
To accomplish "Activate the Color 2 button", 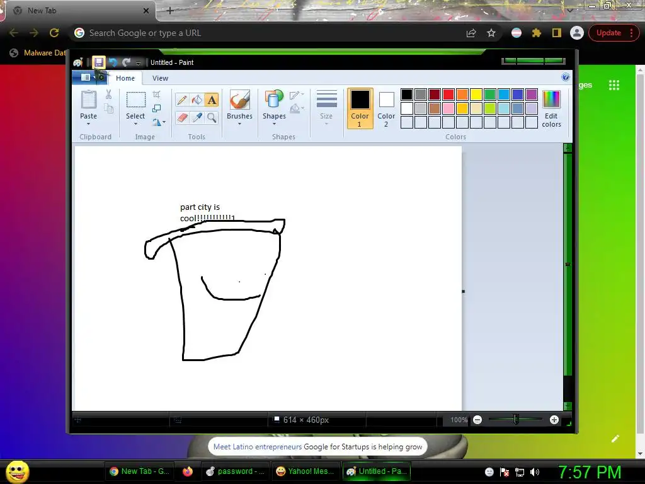I will tap(386, 108).
